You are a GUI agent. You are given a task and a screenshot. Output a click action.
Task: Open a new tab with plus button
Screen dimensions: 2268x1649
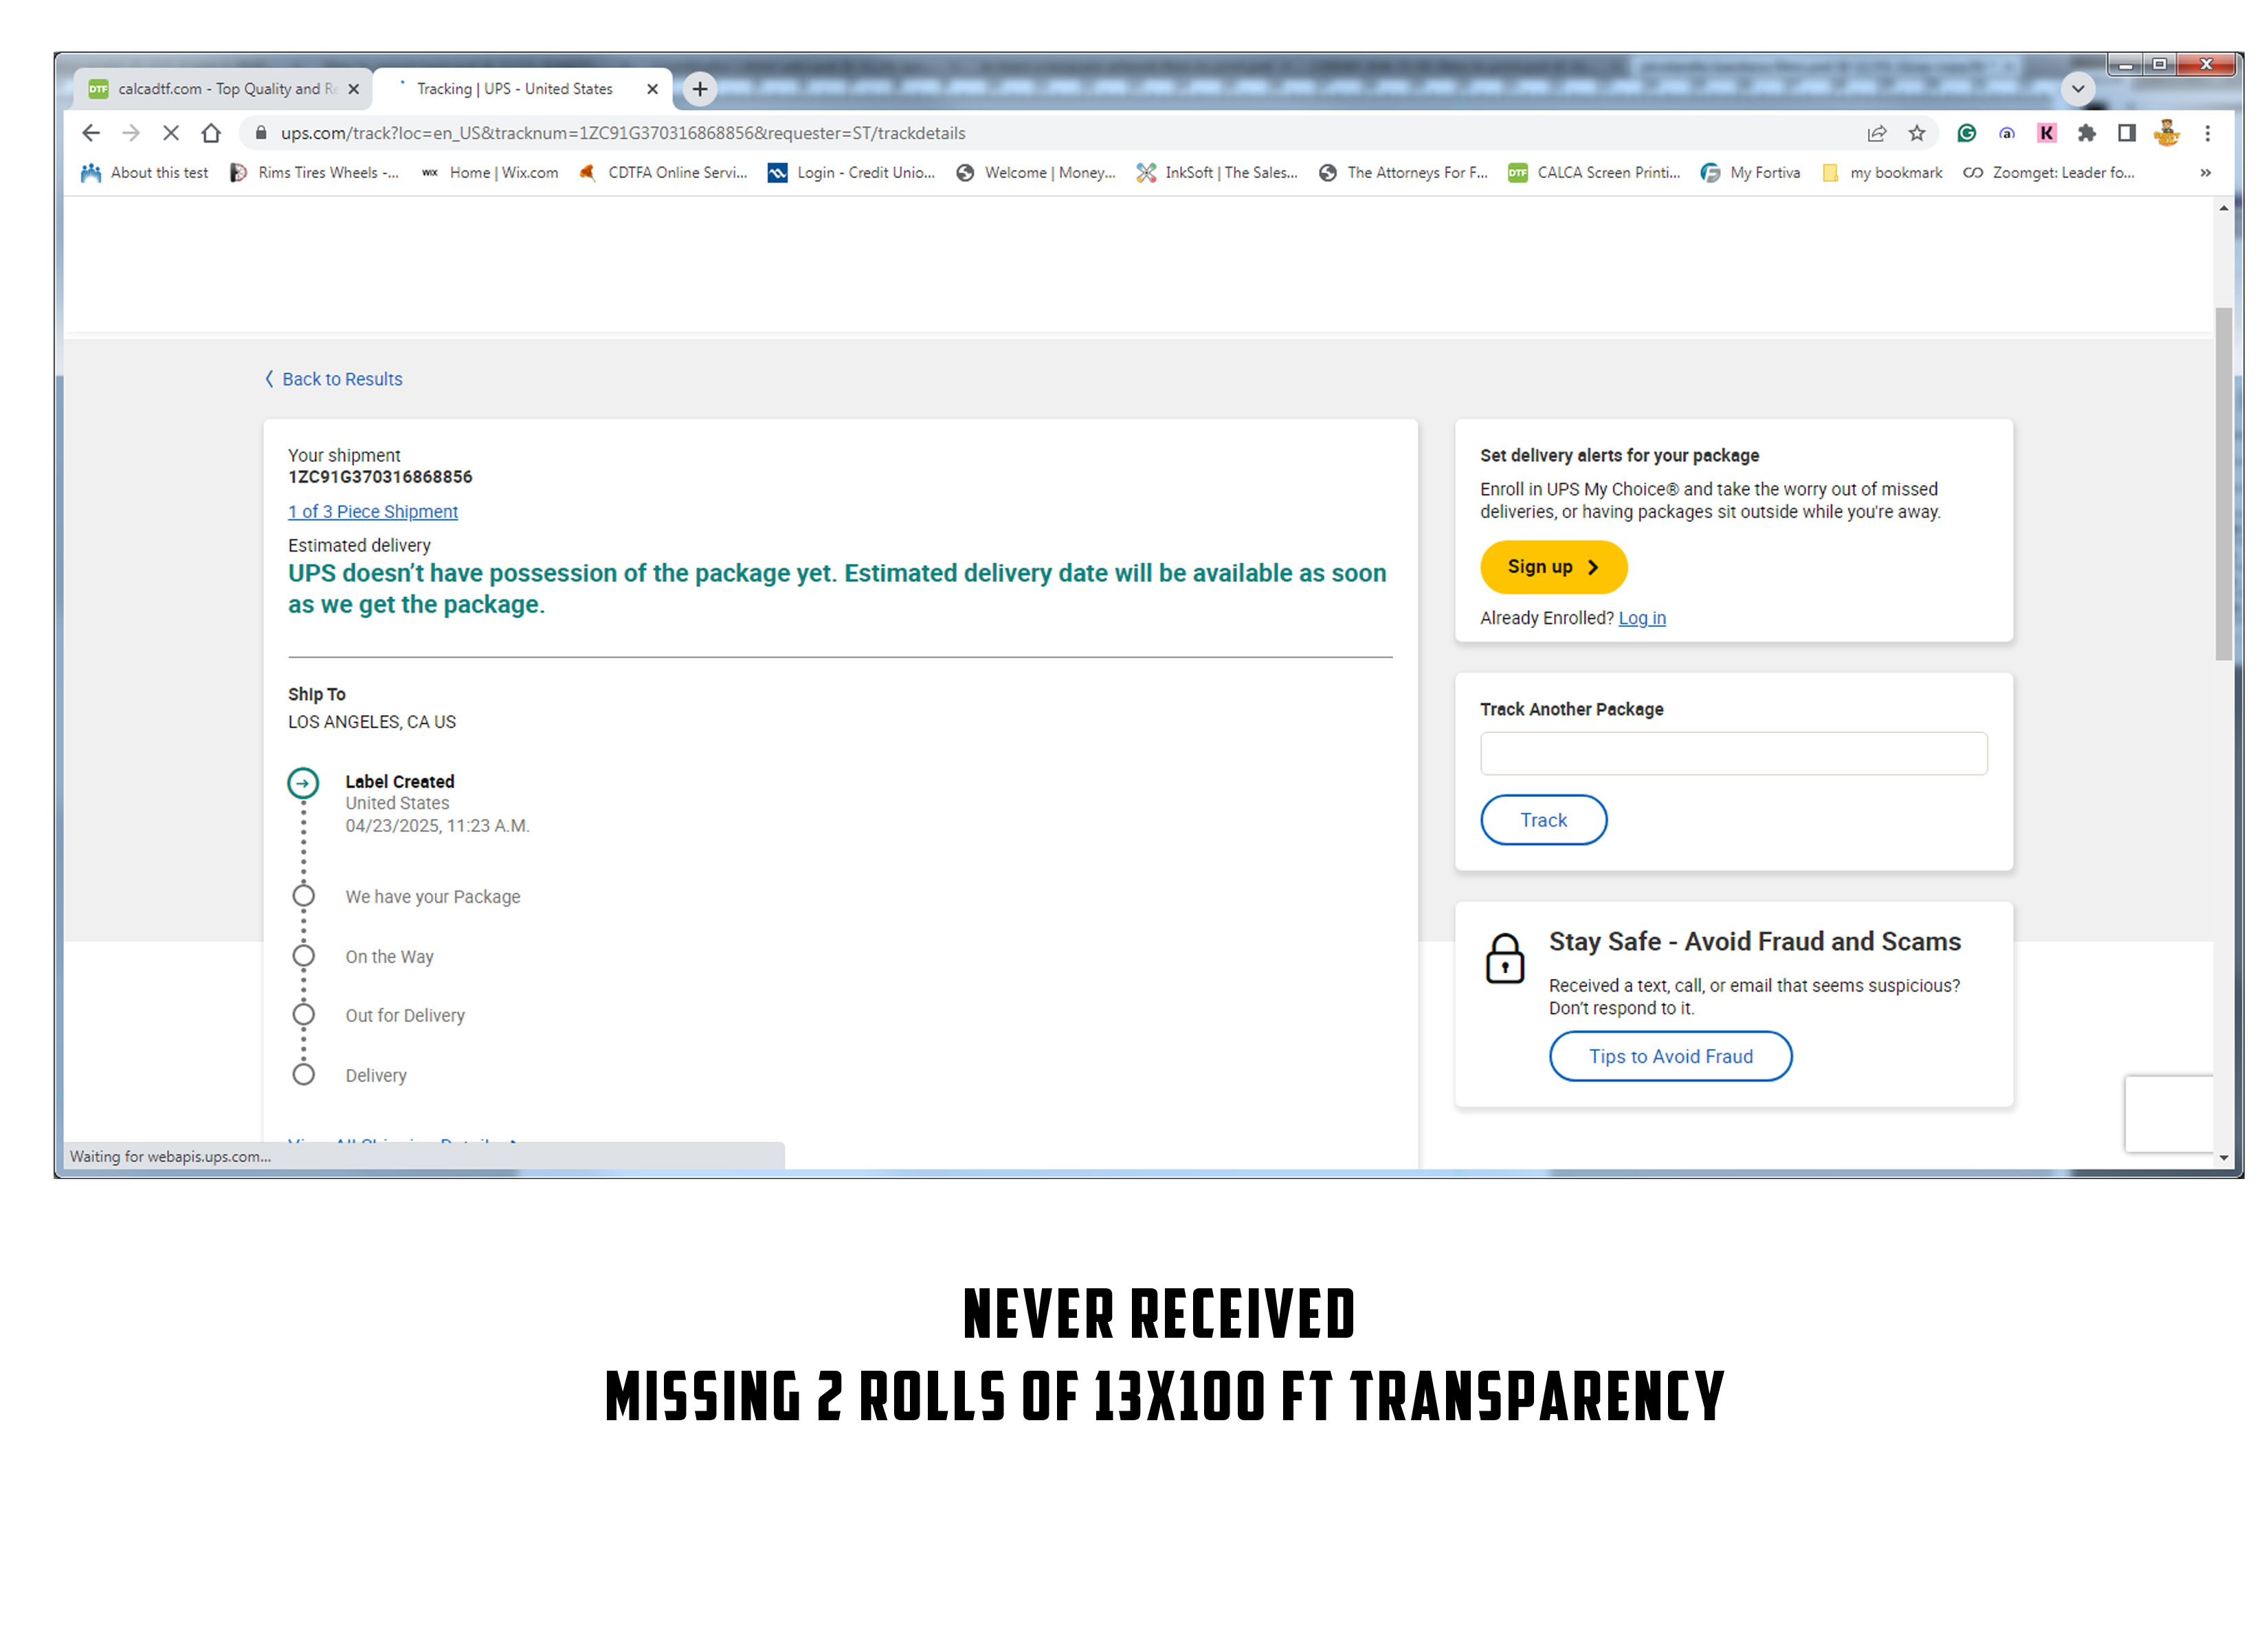pos(700,89)
